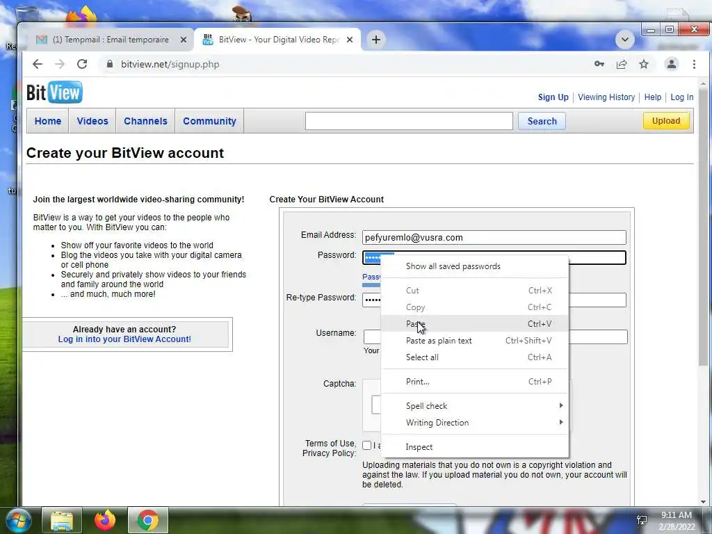Image resolution: width=712 pixels, height=534 pixels.
Task: Open a new tab with plus button
Action: [376, 40]
